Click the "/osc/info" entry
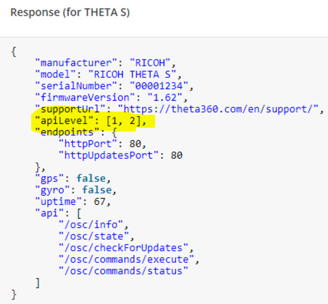This screenshot has height=304, width=328. 91,224
